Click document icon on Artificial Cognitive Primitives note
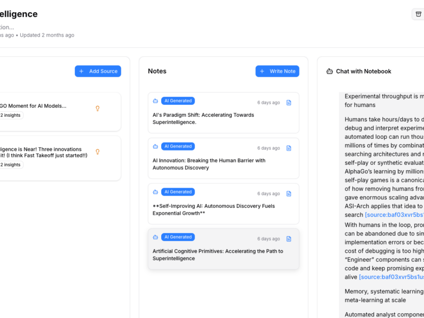This screenshot has width=424, height=318. point(289,239)
